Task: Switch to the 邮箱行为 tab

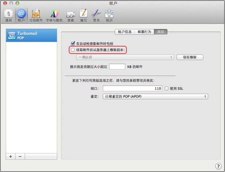Action: click(144, 32)
